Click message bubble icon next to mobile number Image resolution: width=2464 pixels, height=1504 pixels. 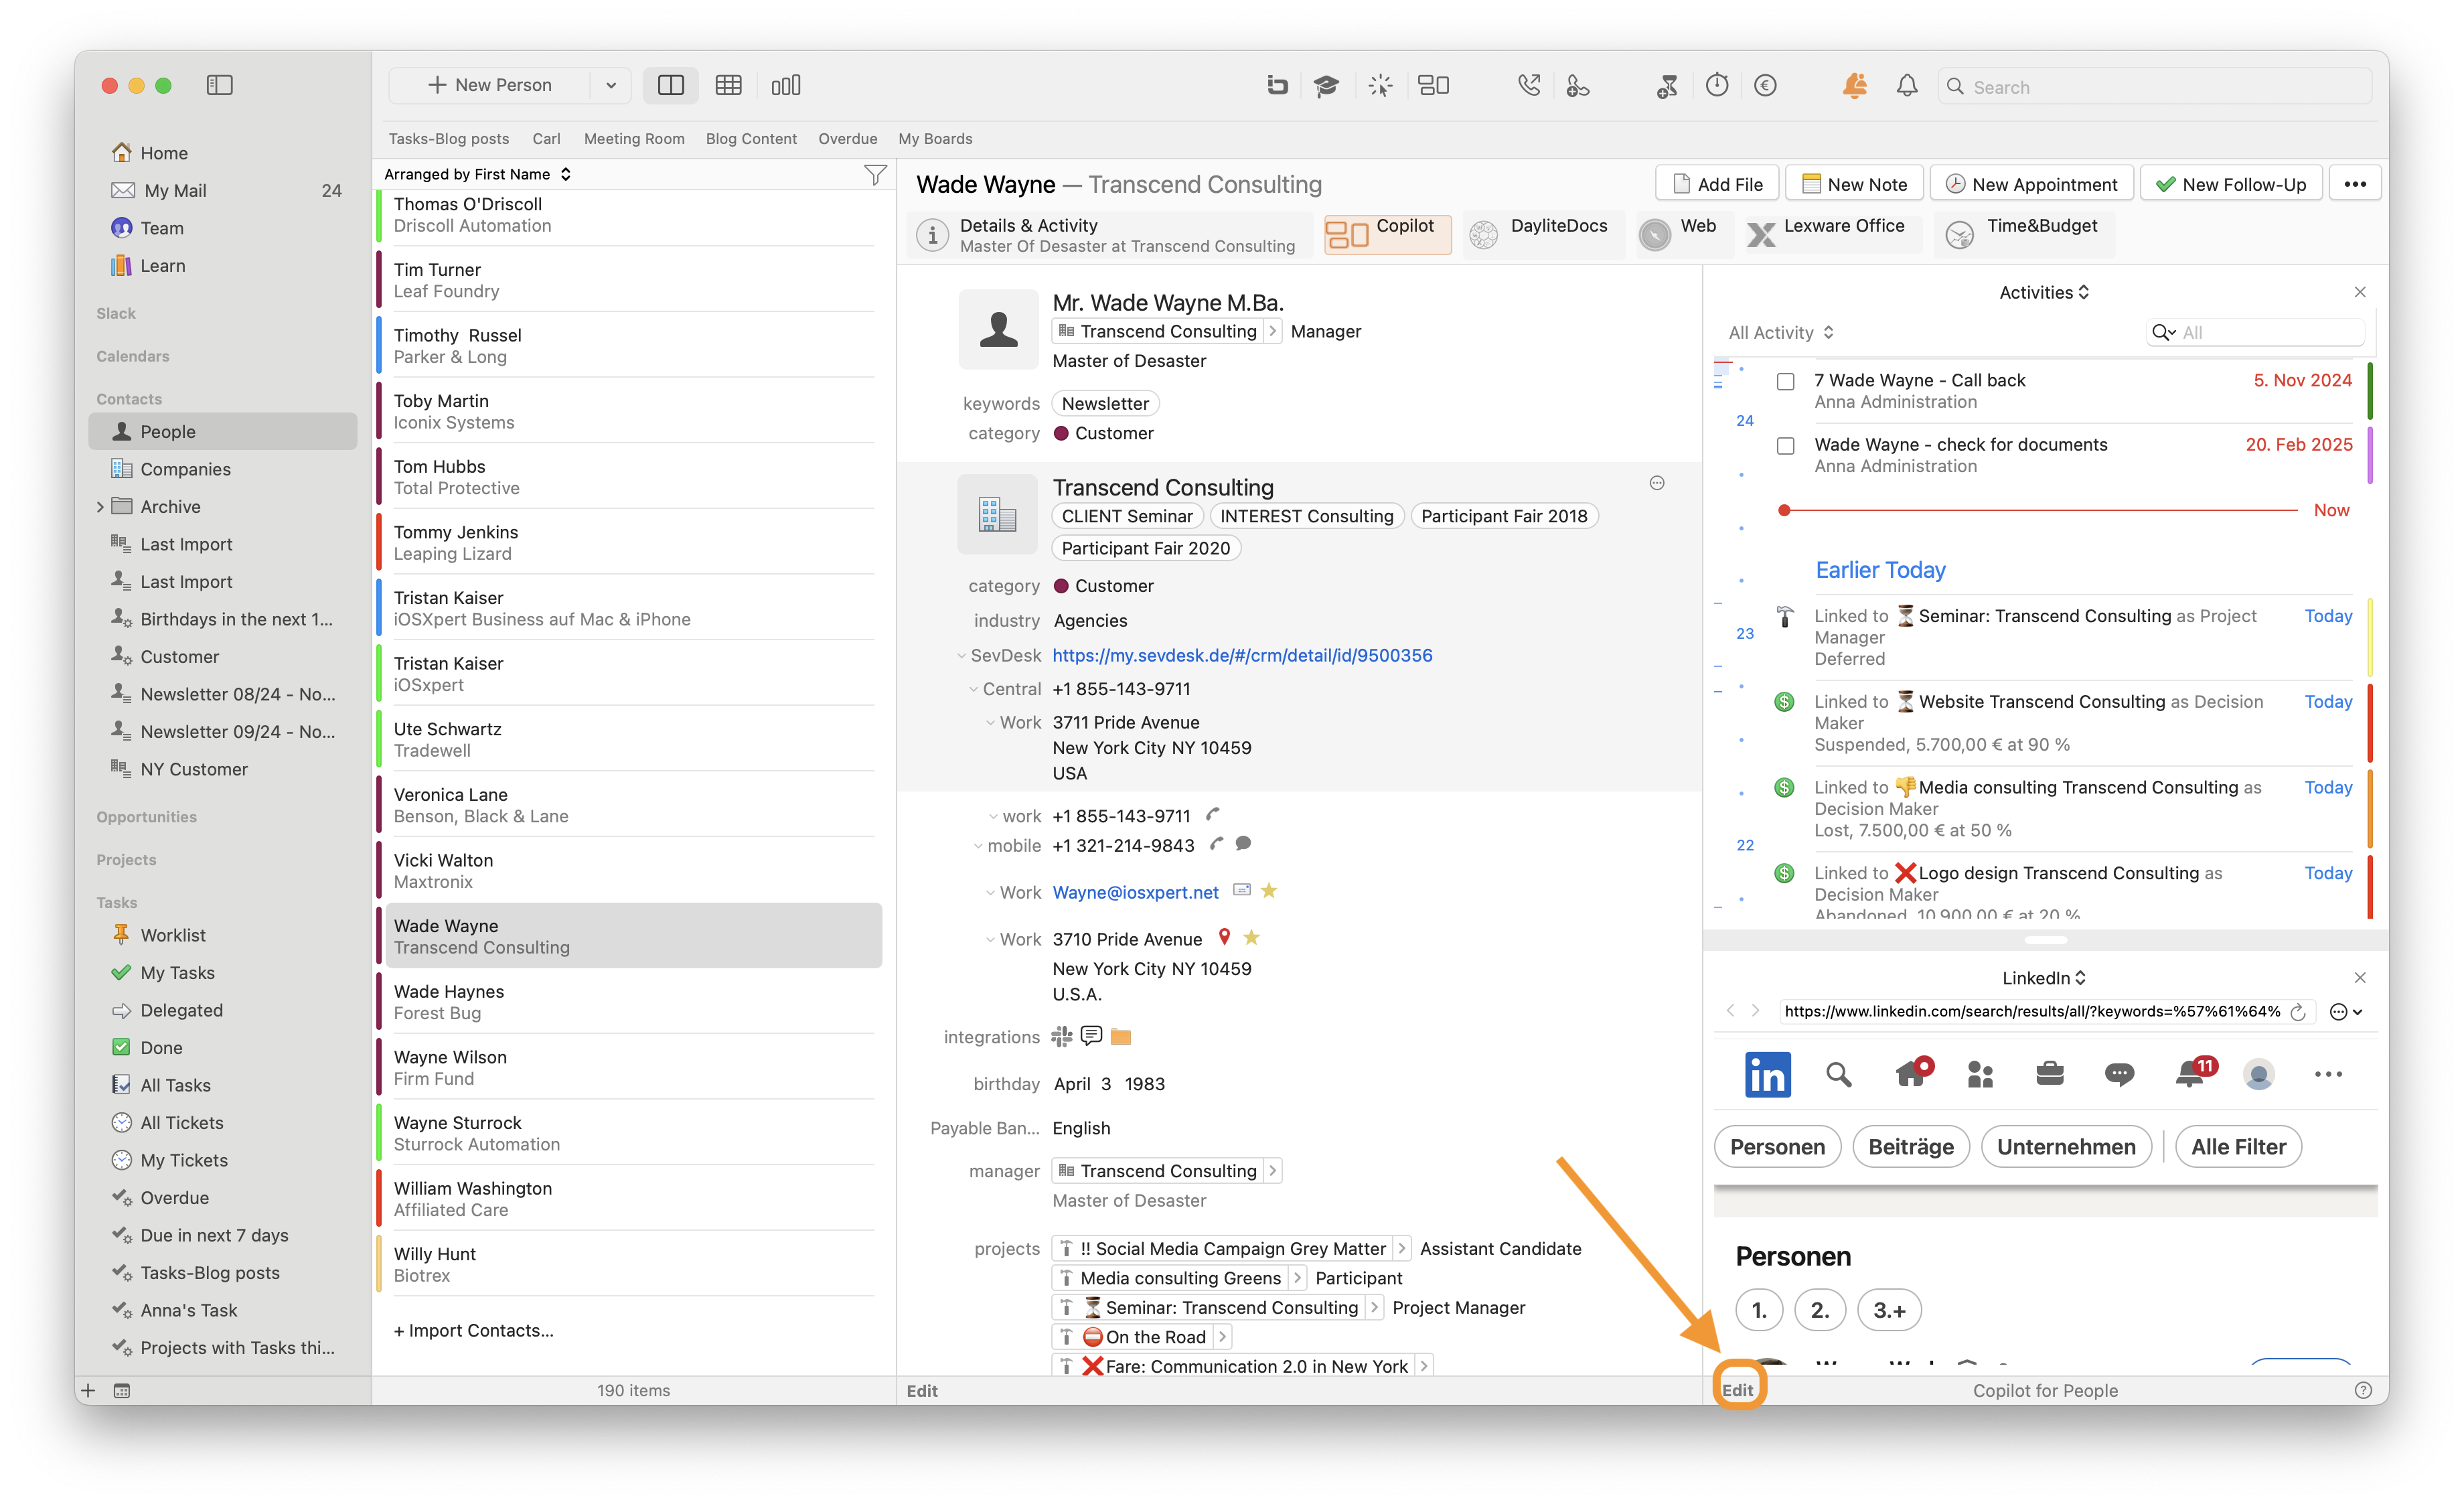click(1243, 844)
